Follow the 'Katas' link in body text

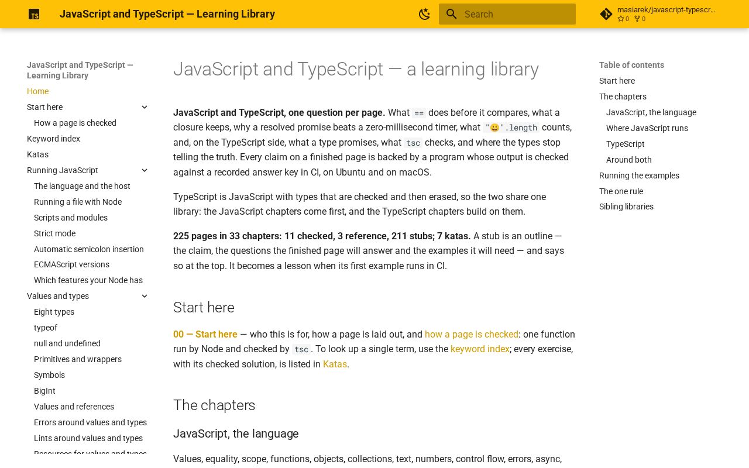[335, 364]
